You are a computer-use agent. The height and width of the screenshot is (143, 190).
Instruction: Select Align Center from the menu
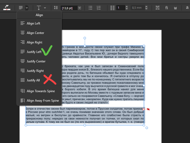point(39,33)
